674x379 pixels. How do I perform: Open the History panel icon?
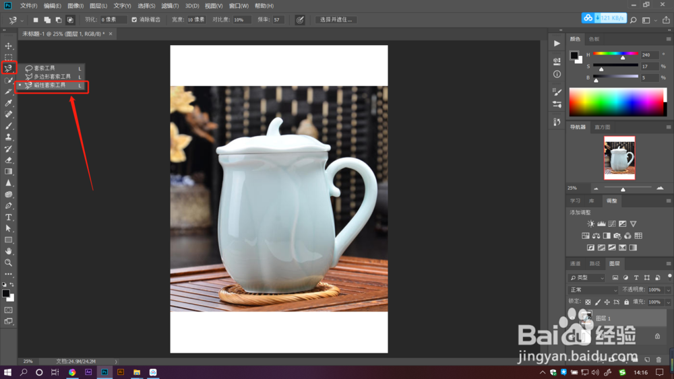557,122
